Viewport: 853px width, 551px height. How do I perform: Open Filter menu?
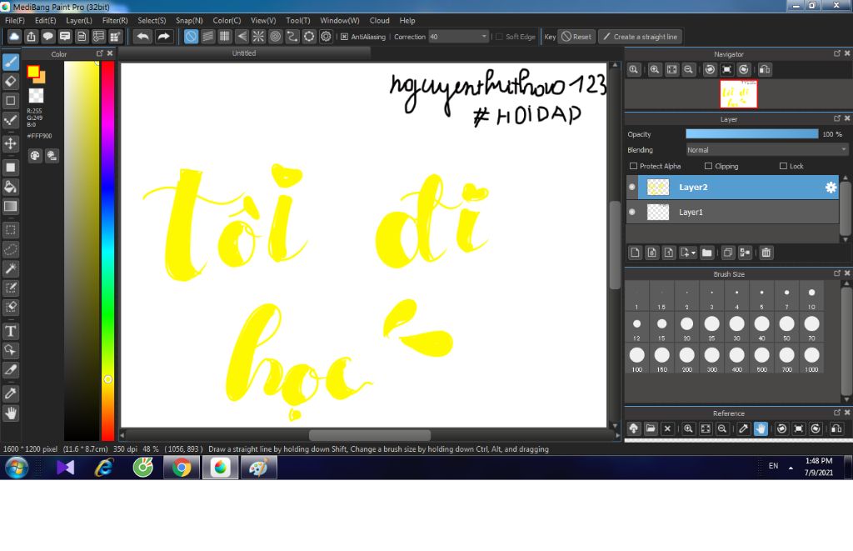click(x=115, y=20)
